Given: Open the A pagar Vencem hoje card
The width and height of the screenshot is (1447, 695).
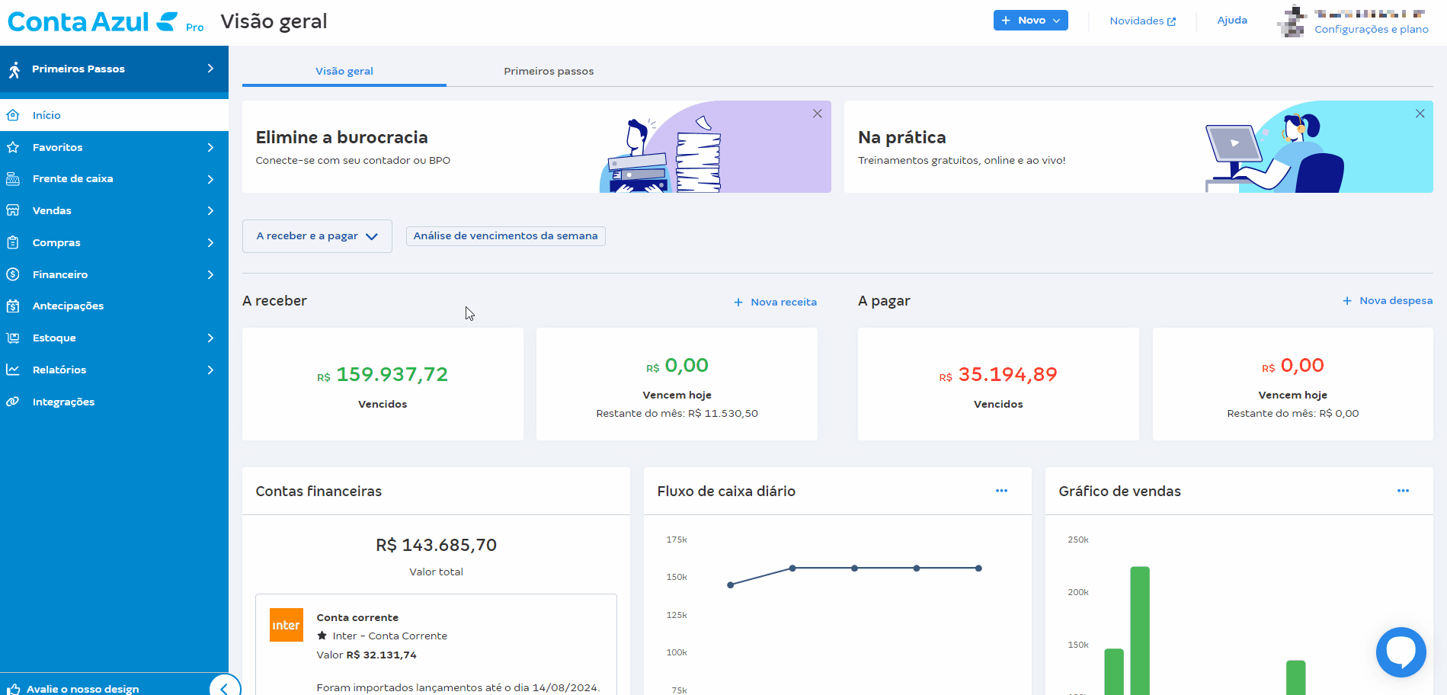Looking at the screenshot, I should point(1293,384).
